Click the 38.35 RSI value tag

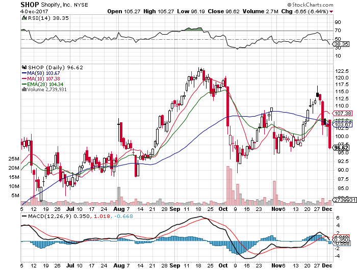click(341, 44)
